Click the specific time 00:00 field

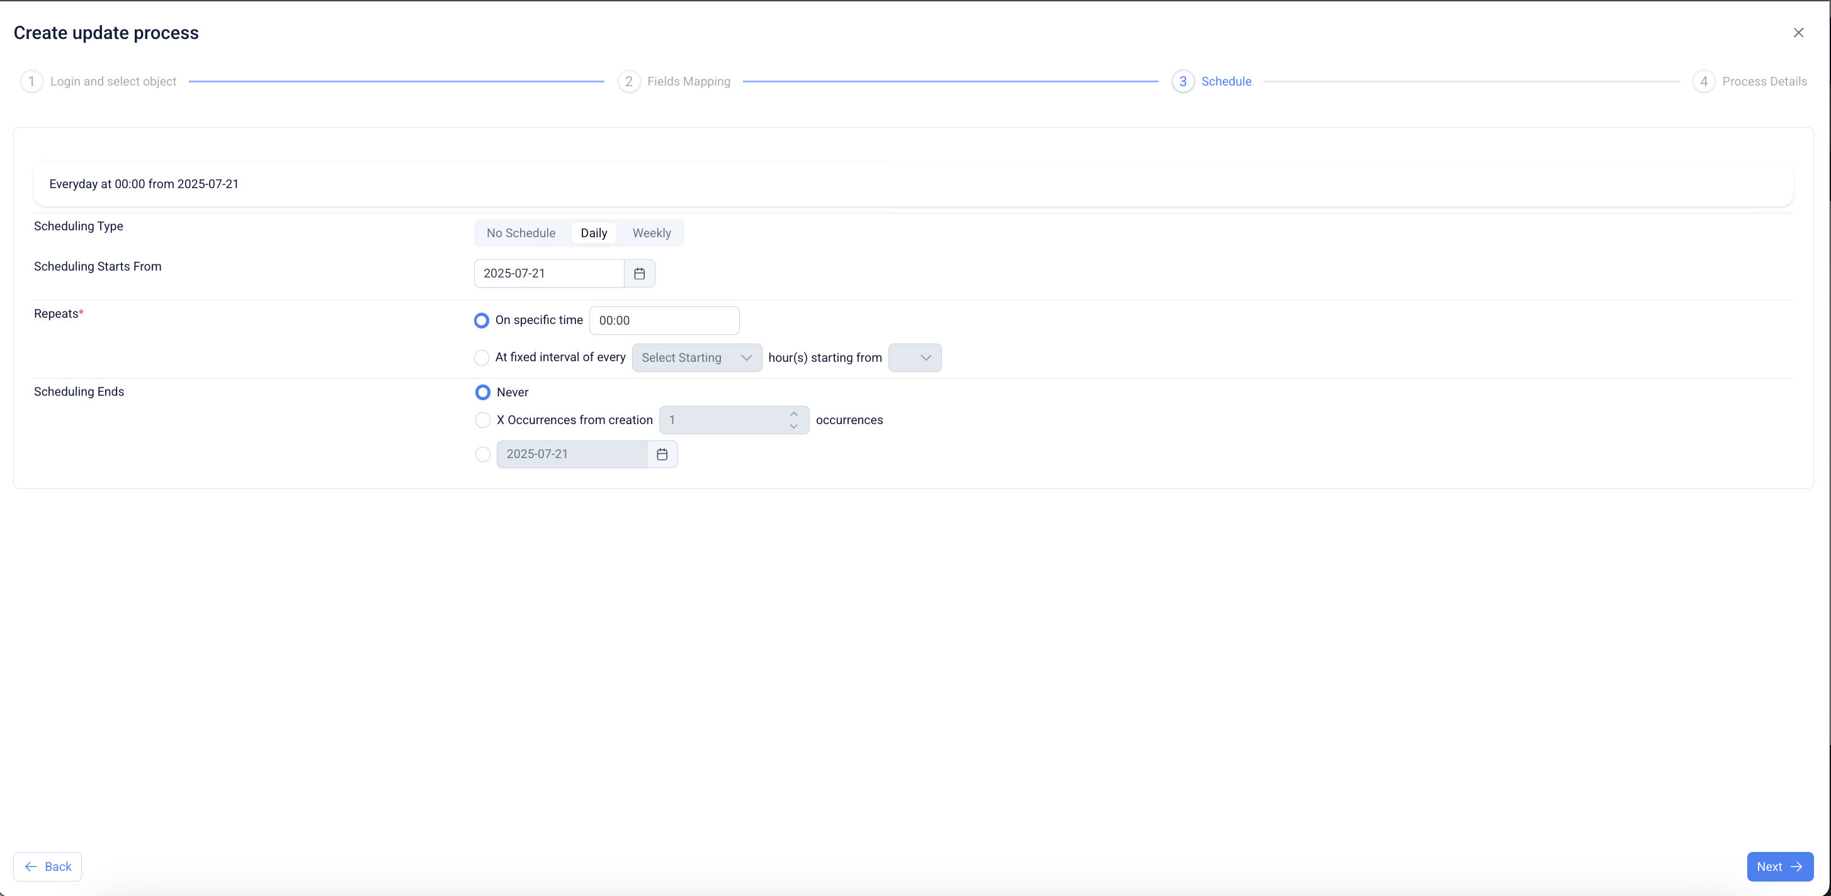pyautogui.click(x=663, y=320)
